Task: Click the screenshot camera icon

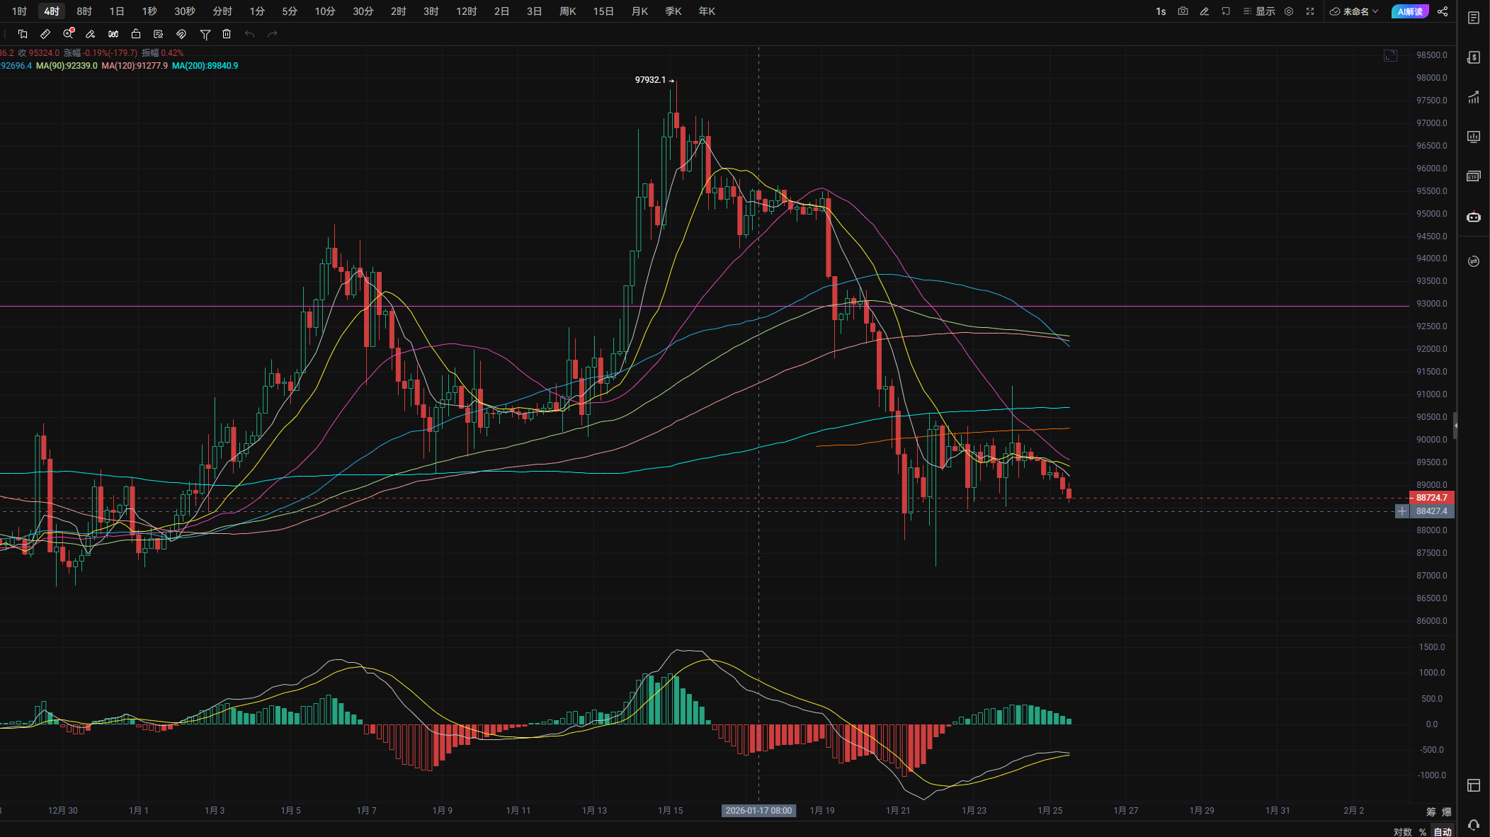Action: 1183,11
